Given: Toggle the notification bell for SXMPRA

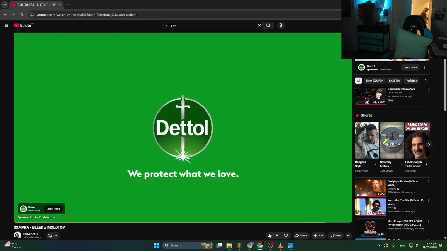Looking at the screenshot, I should 50,236.
